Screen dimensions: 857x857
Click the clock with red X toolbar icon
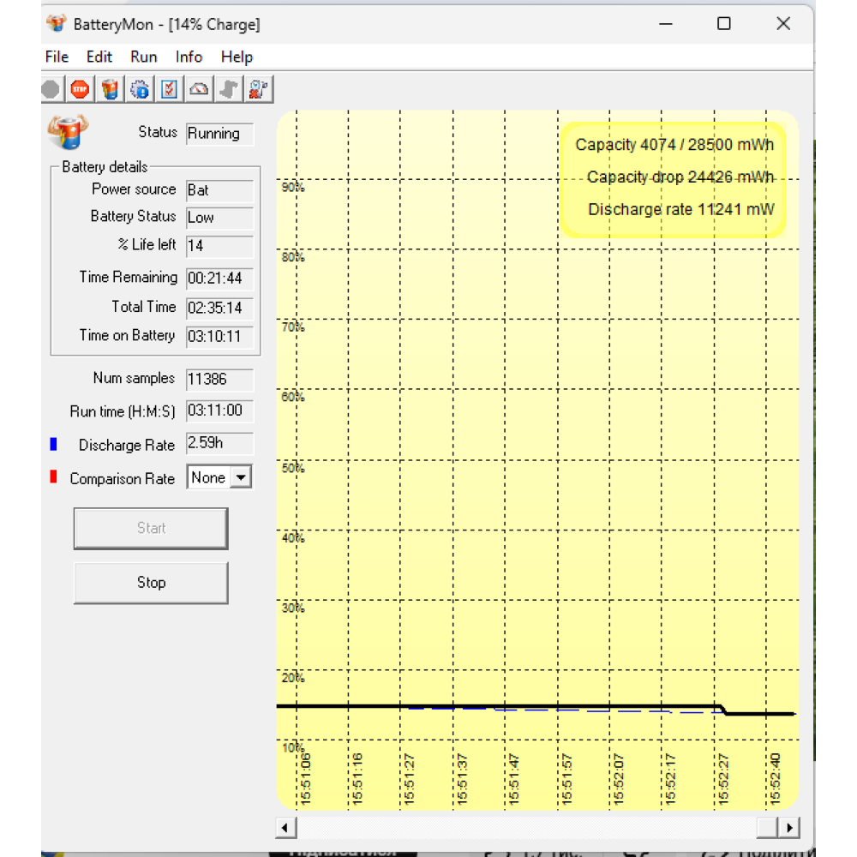(259, 89)
